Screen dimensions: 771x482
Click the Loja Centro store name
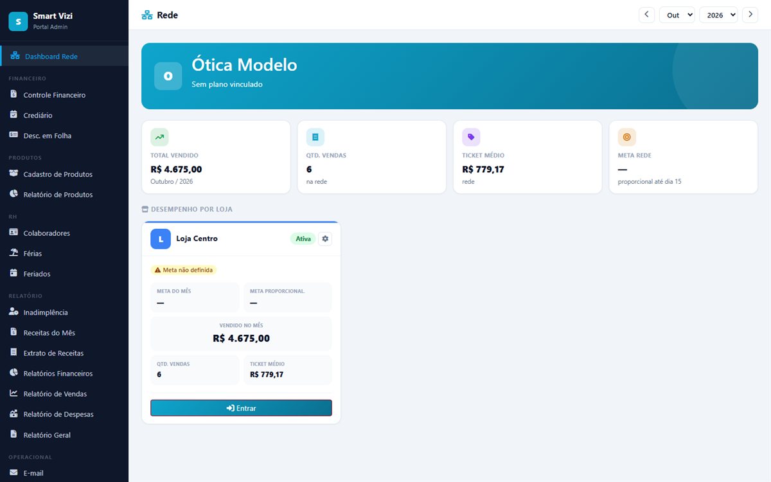click(x=197, y=238)
